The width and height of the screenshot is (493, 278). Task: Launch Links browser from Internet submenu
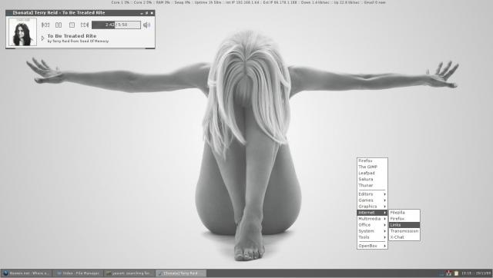coord(404,225)
